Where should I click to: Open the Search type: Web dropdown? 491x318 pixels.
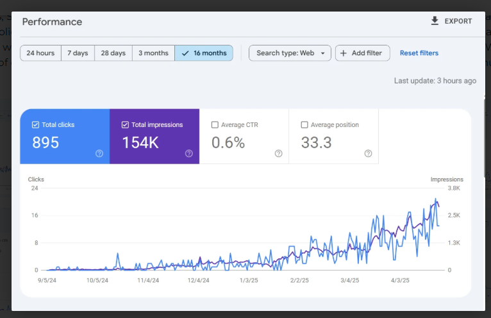click(290, 53)
